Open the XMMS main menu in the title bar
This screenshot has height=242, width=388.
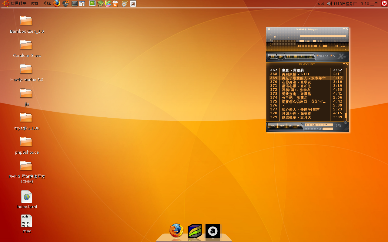pos(269,29)
